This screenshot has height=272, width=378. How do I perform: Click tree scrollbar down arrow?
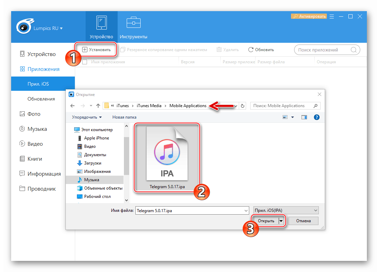[127, 200]
